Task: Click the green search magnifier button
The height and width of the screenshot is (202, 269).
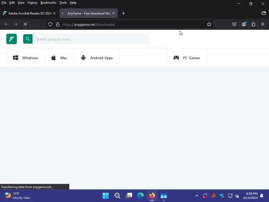Action: pos(28,39)
